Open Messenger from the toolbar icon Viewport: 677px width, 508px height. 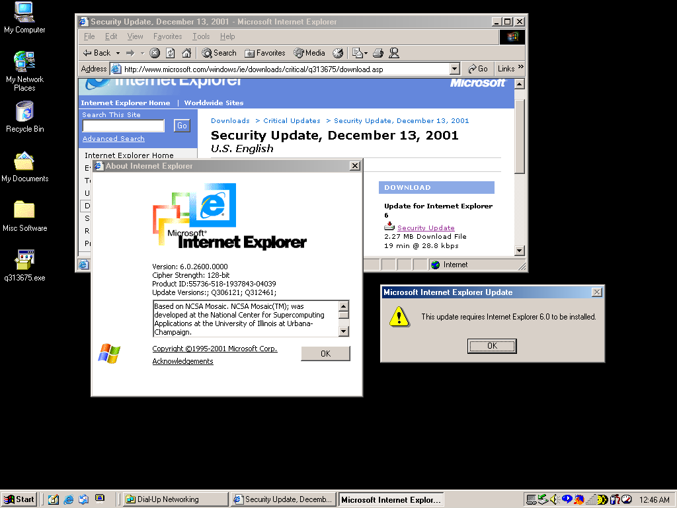tap(394, 53)
